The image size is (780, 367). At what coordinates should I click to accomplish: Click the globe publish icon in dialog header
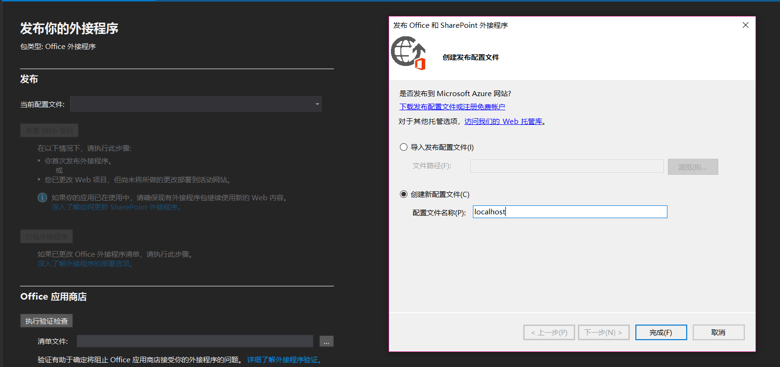coord(408,53)
